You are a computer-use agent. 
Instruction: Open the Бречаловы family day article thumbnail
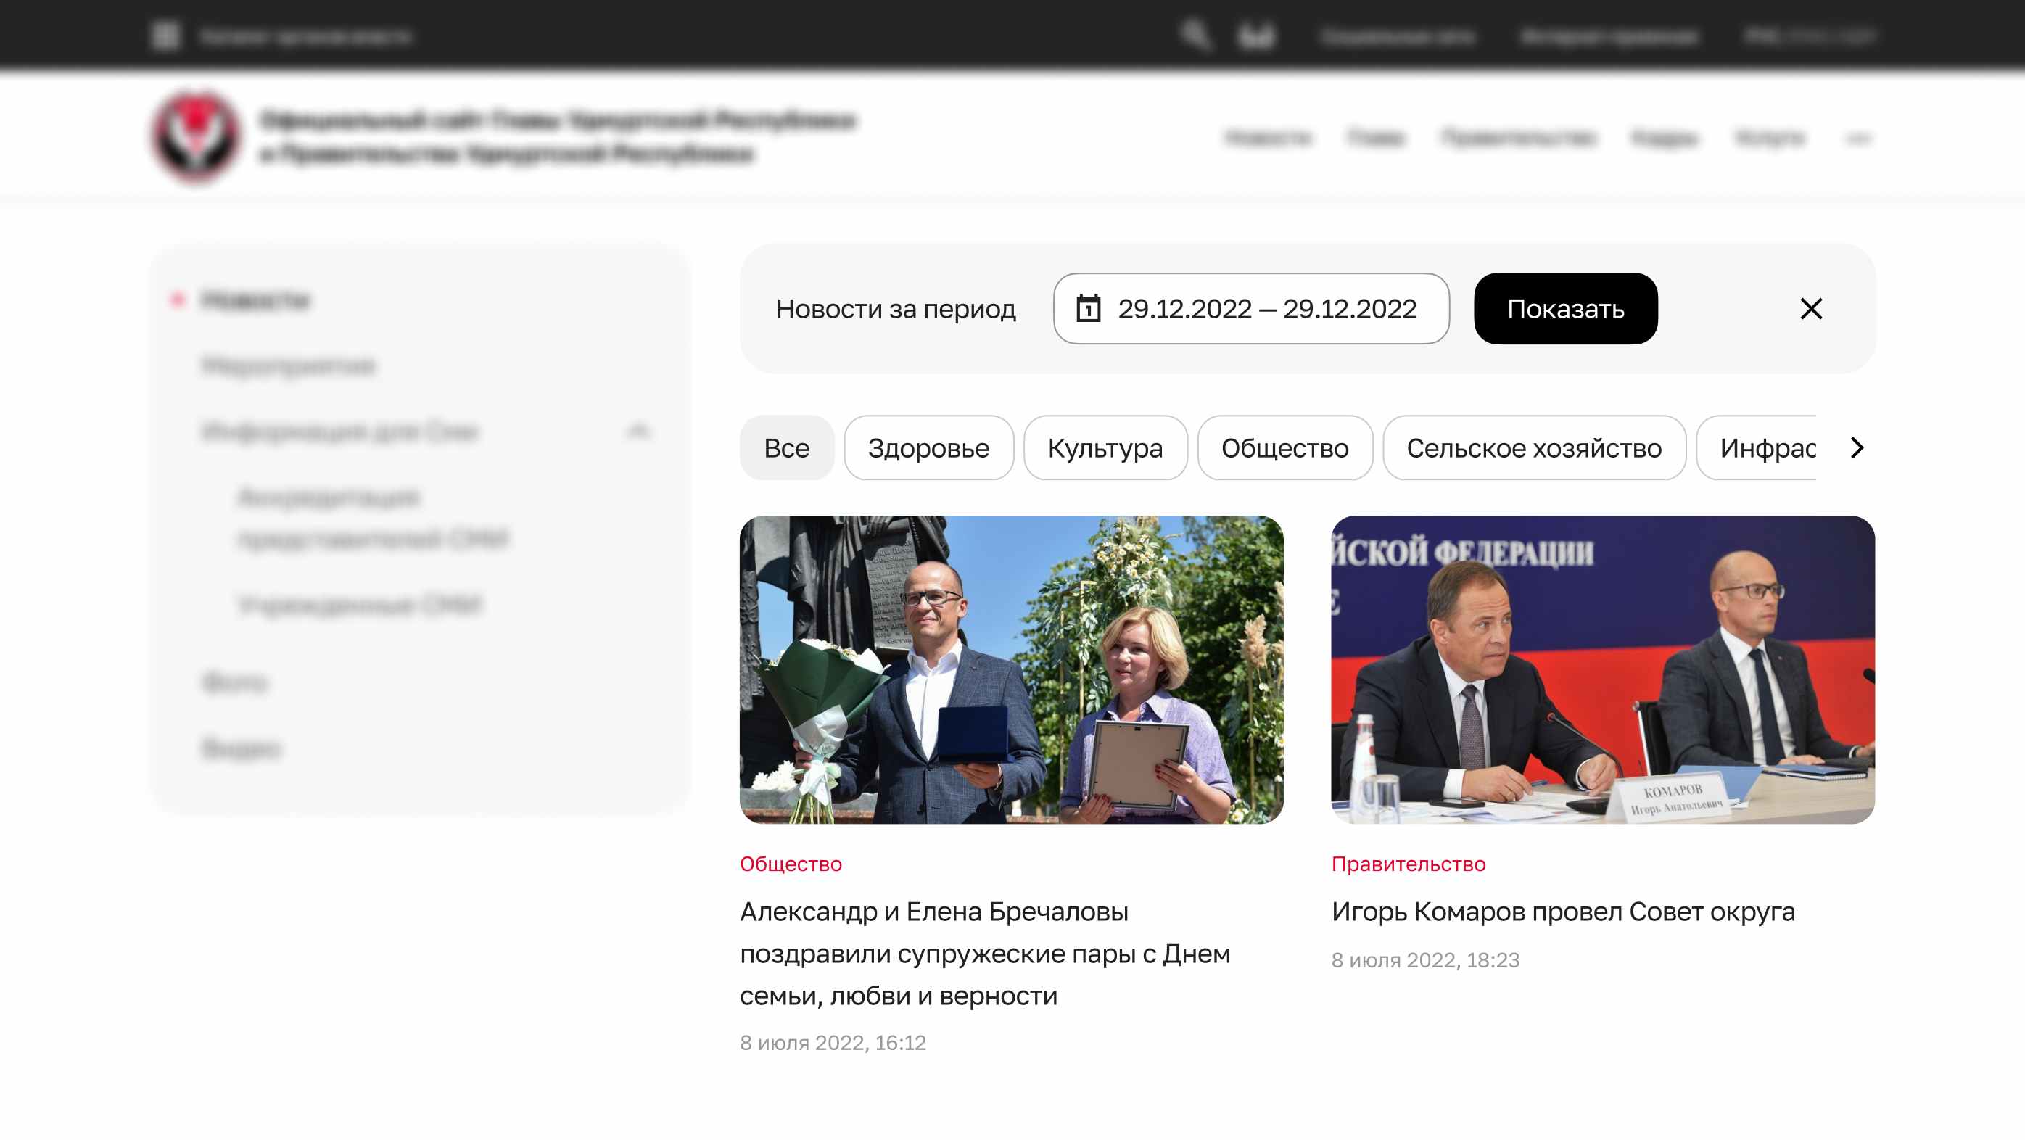coord(1011,670)
